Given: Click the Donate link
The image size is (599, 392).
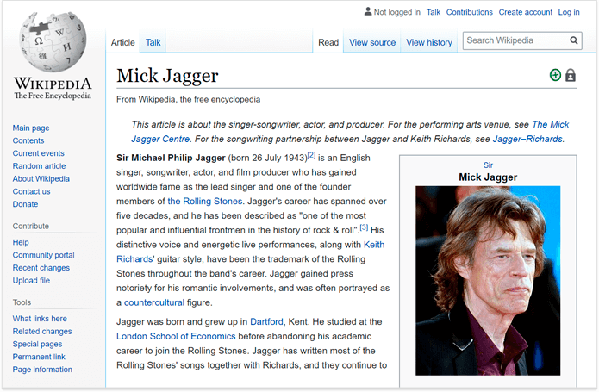Looking at the screenshot, I should [25, 204].
